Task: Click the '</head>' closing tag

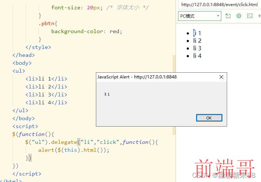Action: [24, 55]
